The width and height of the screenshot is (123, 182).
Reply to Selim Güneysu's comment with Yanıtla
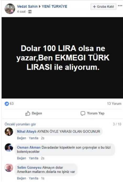(34, 178)
